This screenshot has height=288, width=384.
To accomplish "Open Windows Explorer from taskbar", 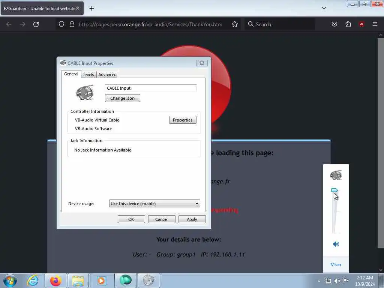I will pyautogui.click(x=78, y=280).
